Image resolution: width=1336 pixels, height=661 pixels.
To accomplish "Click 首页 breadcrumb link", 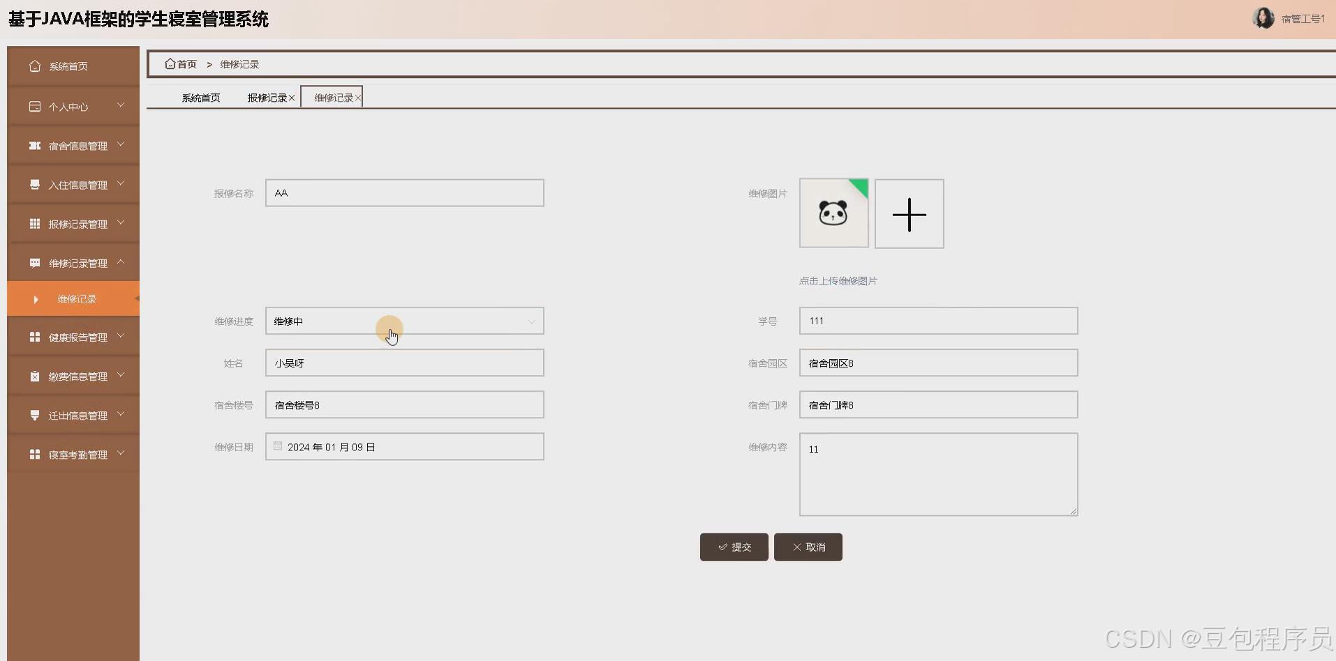I will (187, 64).
